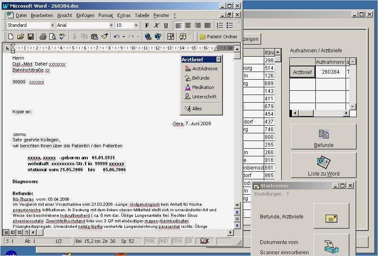Apply bulleted list formatting
The height and width of the screenshot is (256, 378).
(230, 25)
